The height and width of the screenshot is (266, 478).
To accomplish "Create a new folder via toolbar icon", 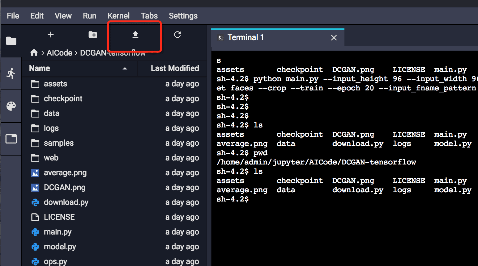I will coord(93,35).
